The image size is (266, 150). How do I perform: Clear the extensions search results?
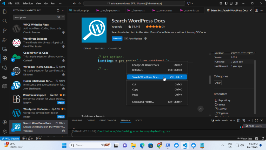(x=59, y=17)
